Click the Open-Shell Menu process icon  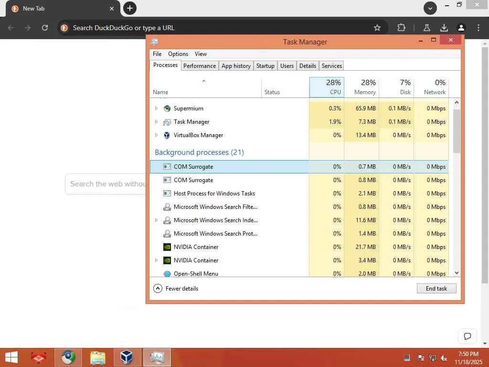click(167, 274)
